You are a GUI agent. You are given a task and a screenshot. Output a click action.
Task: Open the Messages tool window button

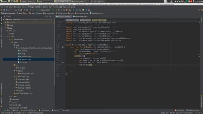click(44, 110)
